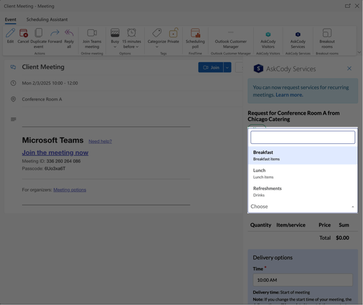Launch Outlook Customer Manager add-in

coord(231,40)
